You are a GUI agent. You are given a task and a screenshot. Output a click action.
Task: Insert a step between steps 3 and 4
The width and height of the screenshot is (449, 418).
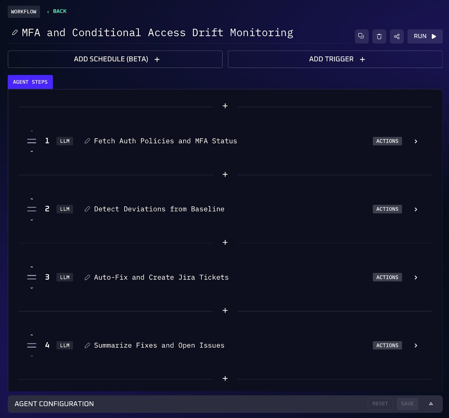click(x=225, y=311)
